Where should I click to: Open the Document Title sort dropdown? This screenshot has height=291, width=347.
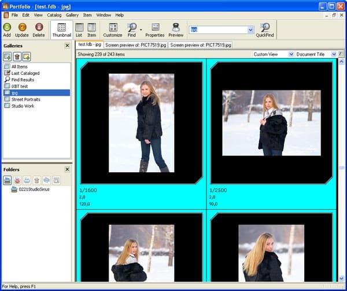click(334, 54)
